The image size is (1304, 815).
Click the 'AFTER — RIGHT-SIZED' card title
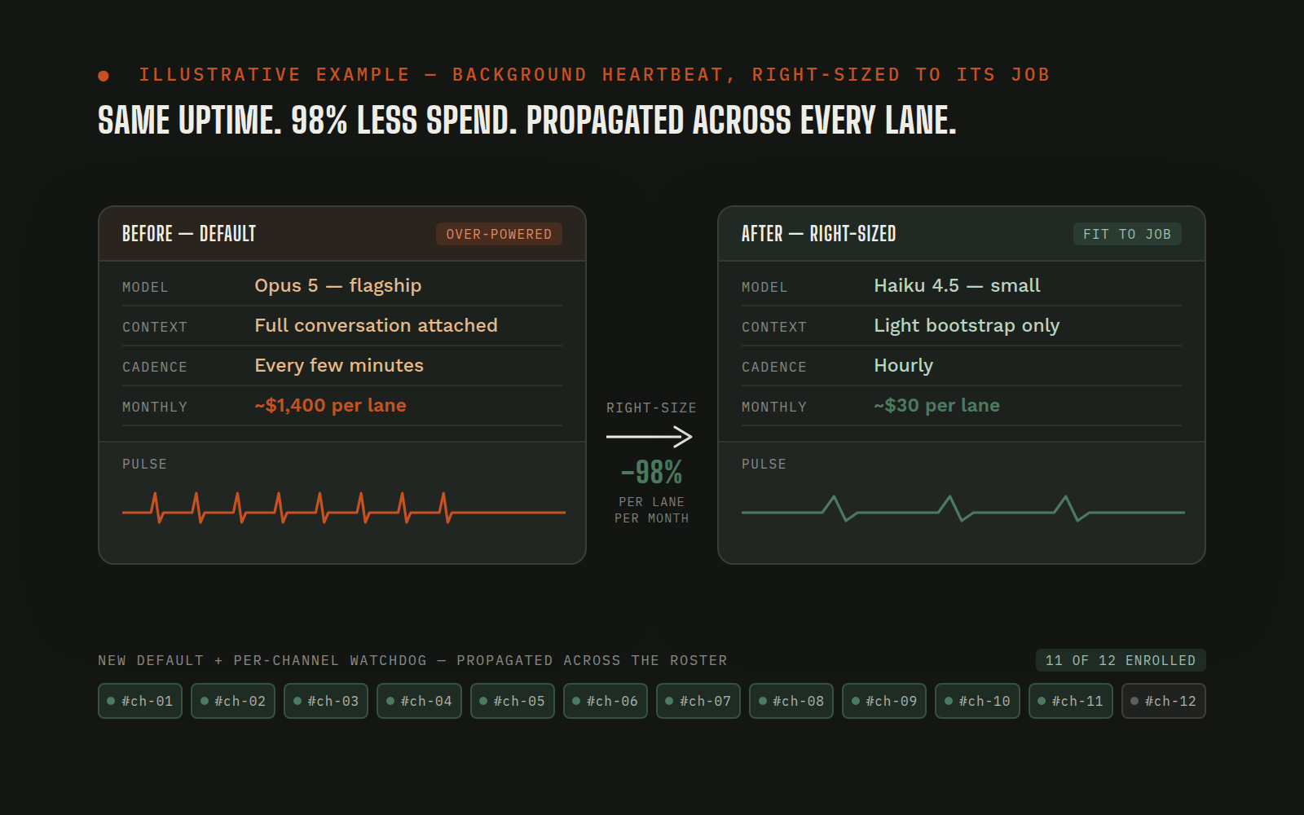(x=818, y=234)
